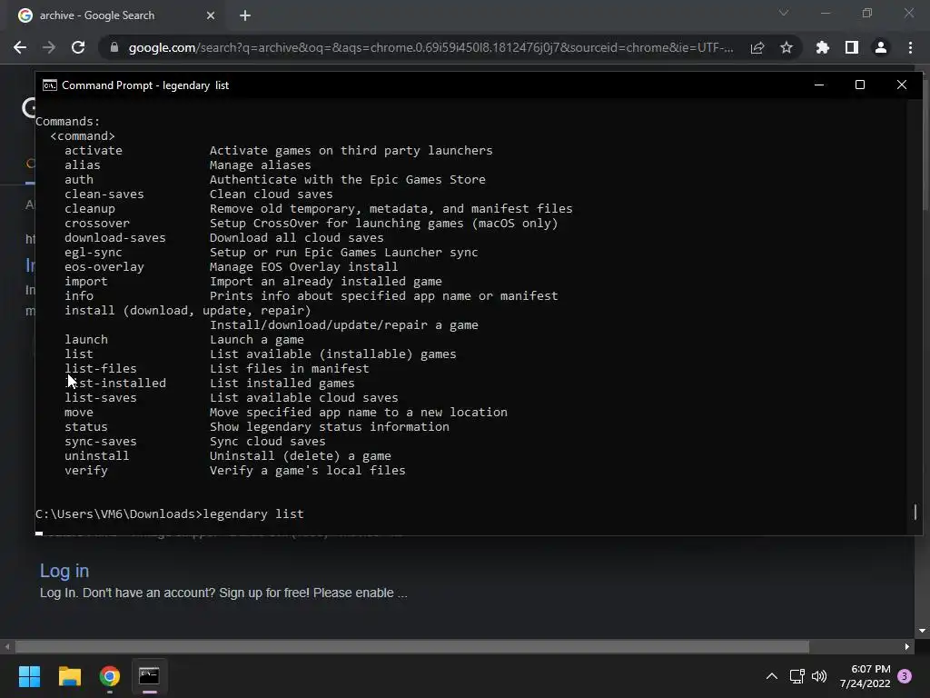Open Chrome profile avatar icon
The image size is (930, 698).
pos(881,47)
